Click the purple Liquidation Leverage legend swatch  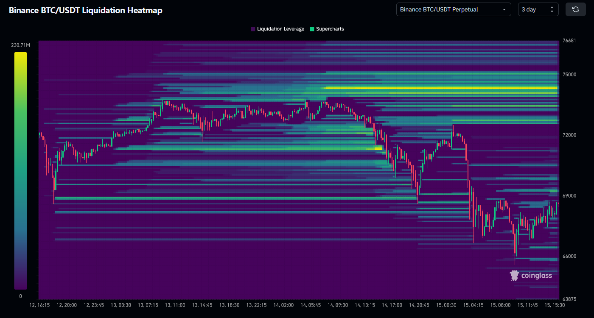(x=253, y=29)
